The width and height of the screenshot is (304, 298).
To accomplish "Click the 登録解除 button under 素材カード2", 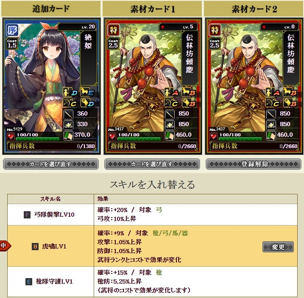I will [x=254, y=164].
